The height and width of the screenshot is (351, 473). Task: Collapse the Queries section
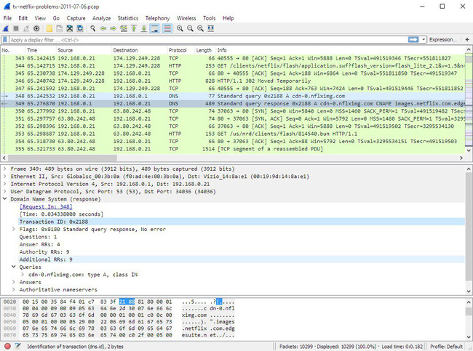[x=14, y=267]
